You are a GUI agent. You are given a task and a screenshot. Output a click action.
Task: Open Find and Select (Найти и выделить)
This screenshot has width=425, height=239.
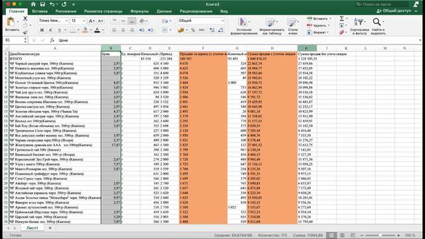[x=378, y=26]
